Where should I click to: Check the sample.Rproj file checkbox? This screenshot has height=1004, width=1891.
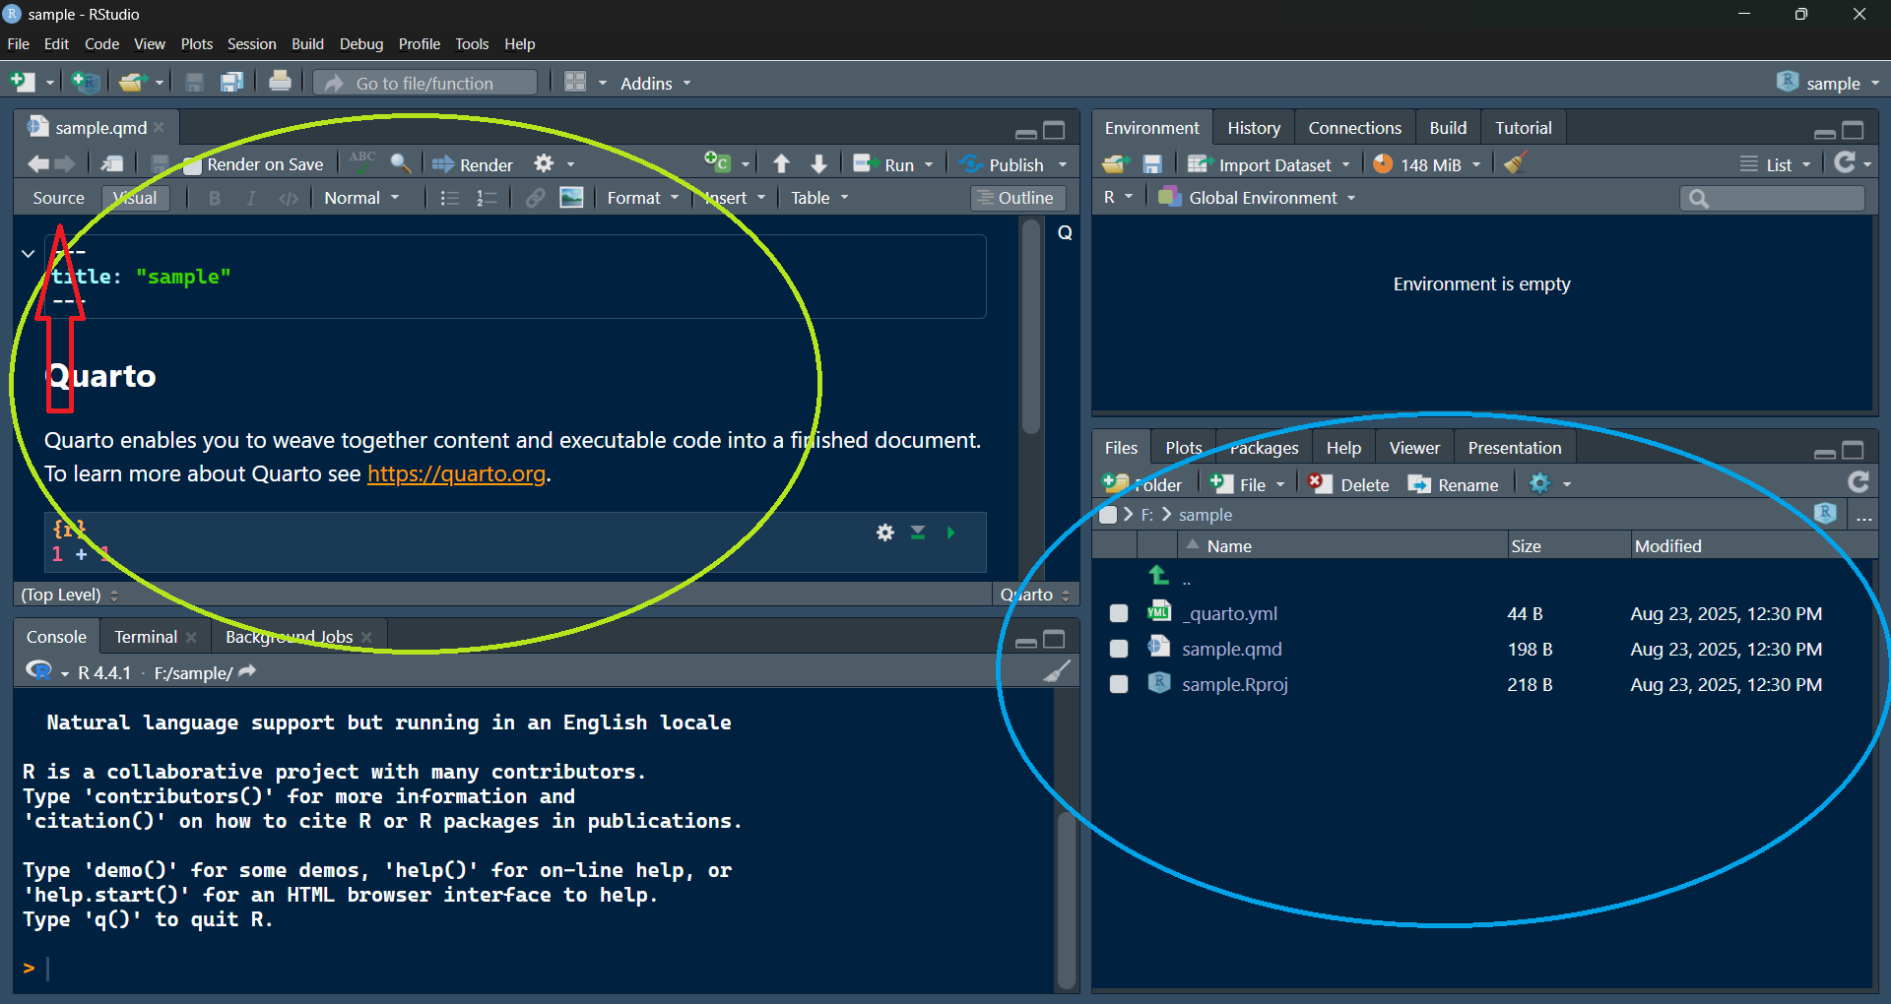click(x=1119, y=684)
